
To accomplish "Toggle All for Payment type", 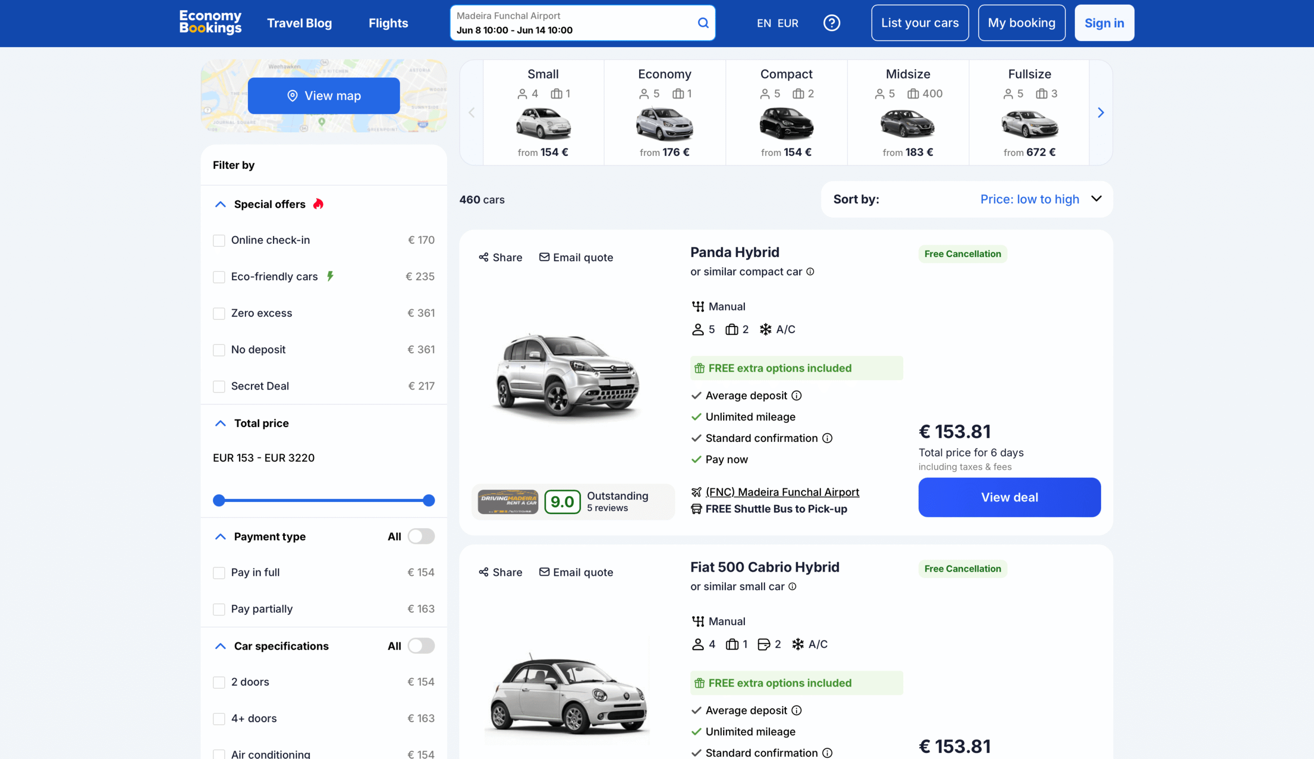I will pos(421,536).
